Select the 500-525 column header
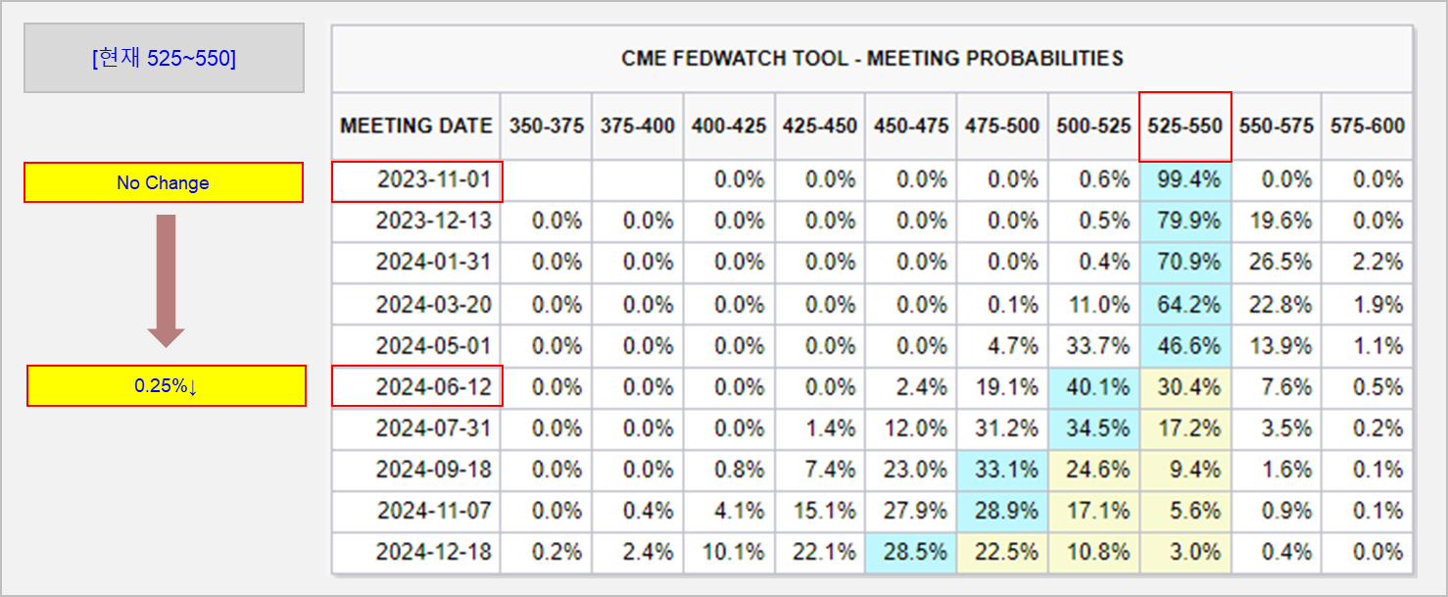 [x=1093, y=125]
